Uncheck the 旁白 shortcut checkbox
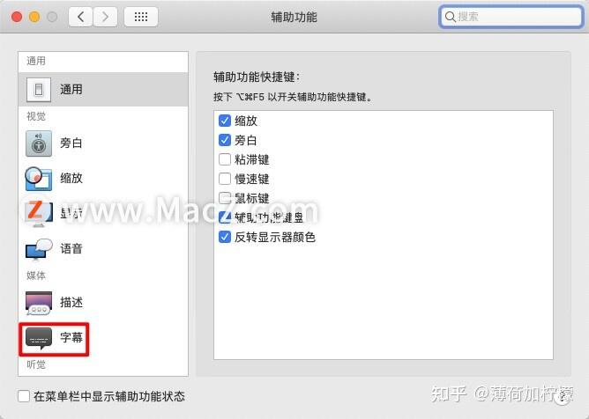 pos(225,140)
